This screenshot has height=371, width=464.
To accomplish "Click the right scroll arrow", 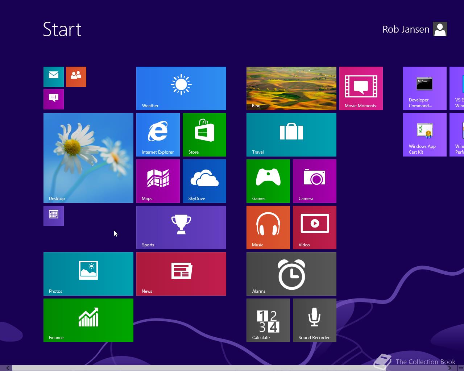I will [449, 368].
